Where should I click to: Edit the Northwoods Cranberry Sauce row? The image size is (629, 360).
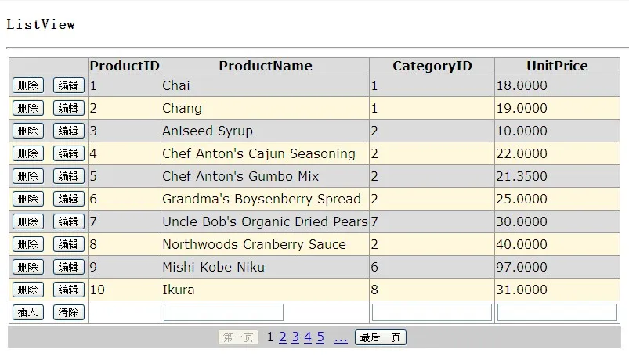tap(69, 244)
